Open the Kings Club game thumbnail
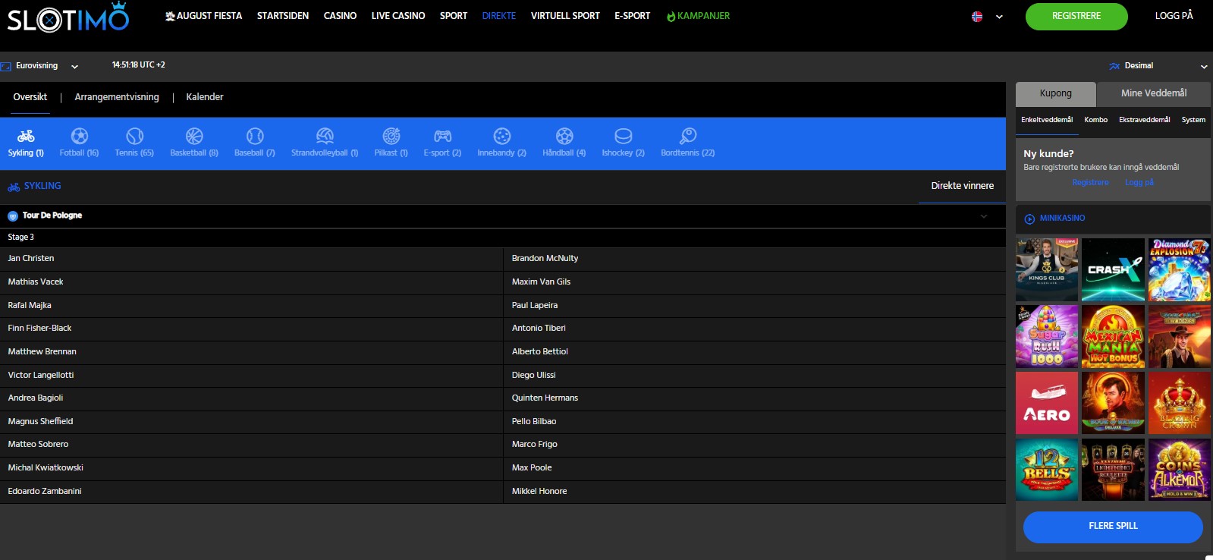The image size is (1213, 560). click(x=1047, y=270)
